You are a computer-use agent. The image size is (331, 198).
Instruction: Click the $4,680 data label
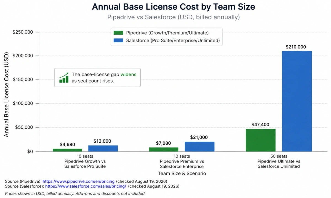pos(67,145)
